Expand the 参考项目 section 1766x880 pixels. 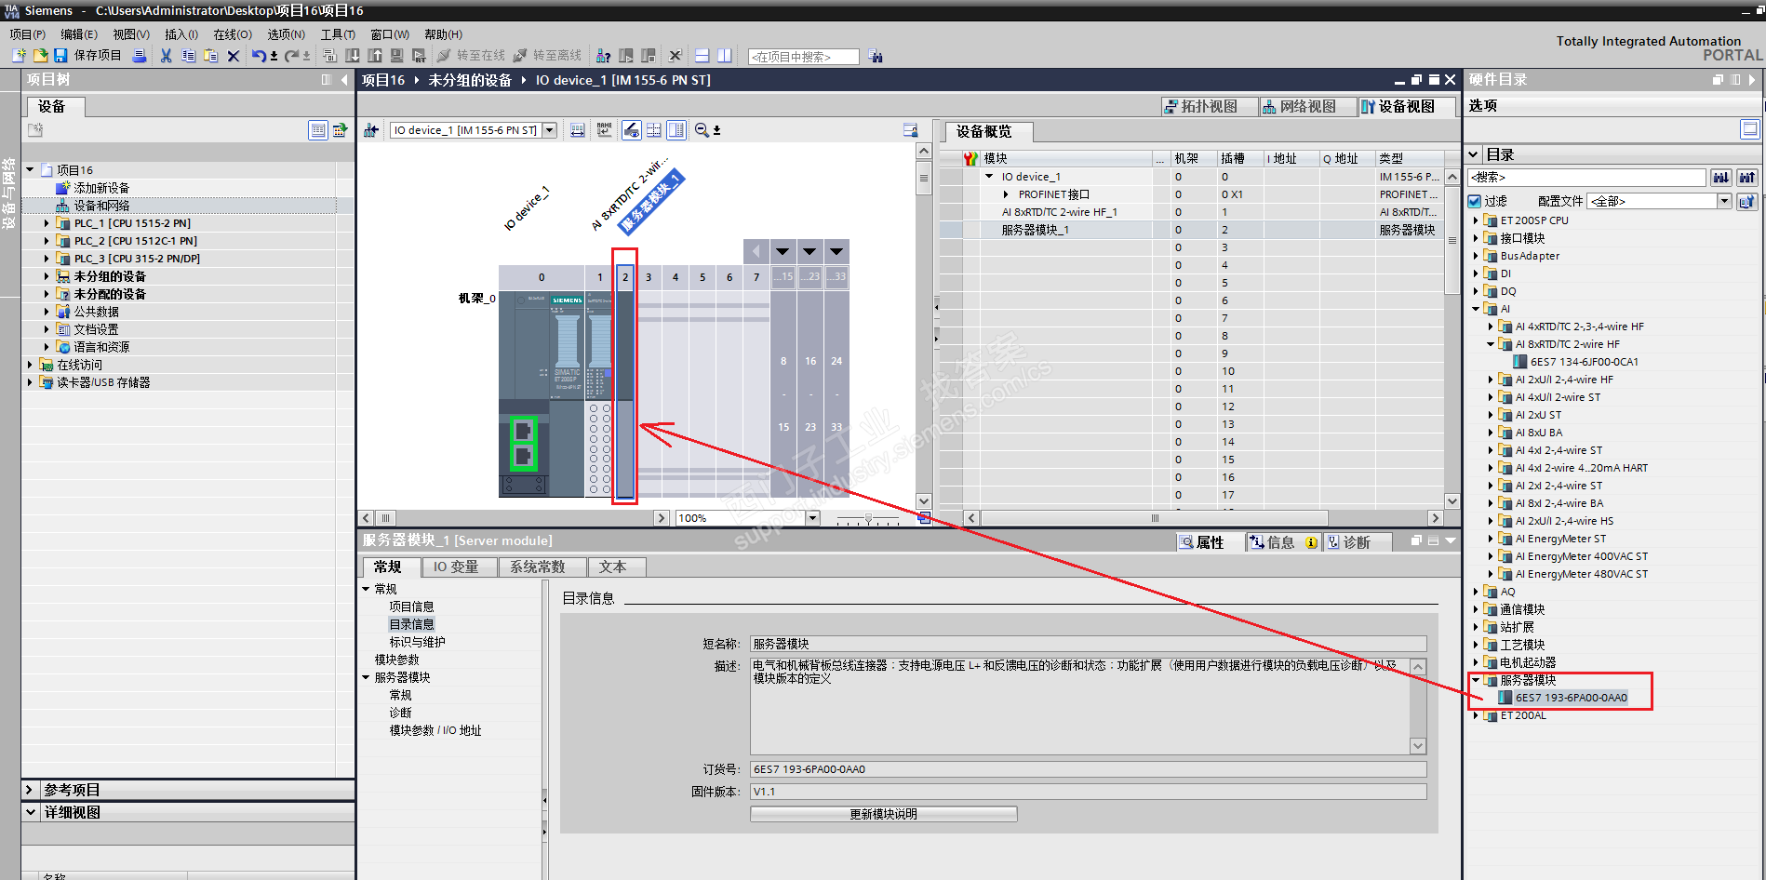[31, 790]
